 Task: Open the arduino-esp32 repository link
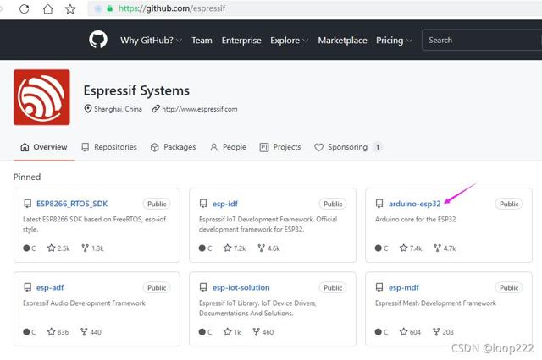[x=414, y=204]
